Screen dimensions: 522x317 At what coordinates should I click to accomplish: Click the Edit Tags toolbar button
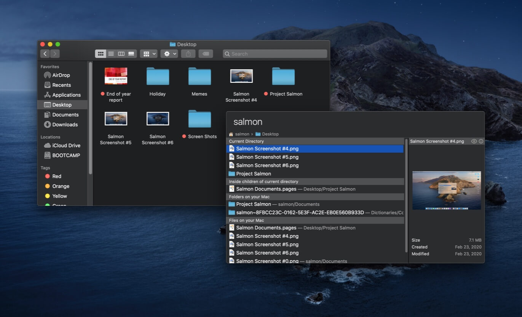[206, 54]
